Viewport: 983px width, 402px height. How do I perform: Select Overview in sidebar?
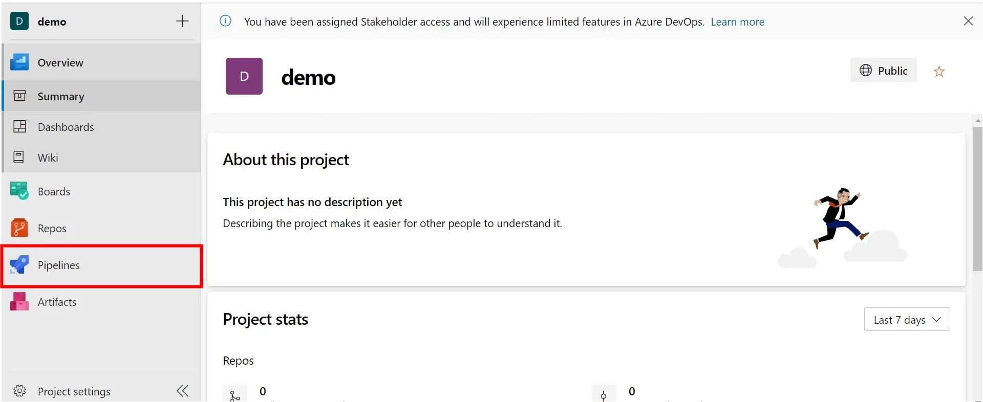pyautogui.click(x=101, y=62)
